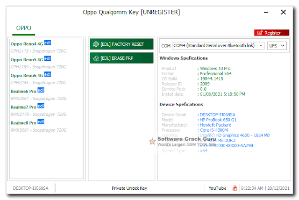Click RMX2061 - Snapdragon 720G subtitle
The height and width of the screenshot is (200, 299).
(x=38, y=99)
